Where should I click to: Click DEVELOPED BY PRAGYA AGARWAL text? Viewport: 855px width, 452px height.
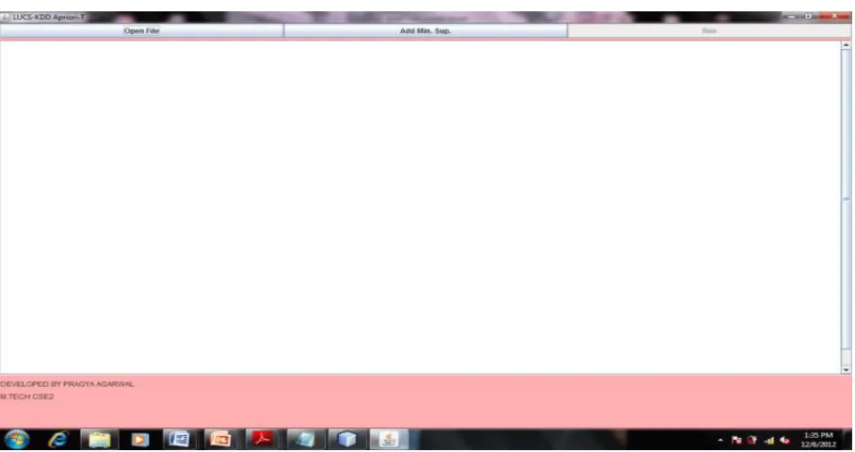pyautogui.click(x=67, y=384)
